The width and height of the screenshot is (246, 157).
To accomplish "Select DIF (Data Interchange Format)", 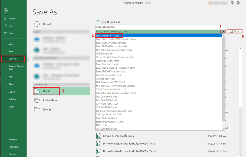I will pos(158,111).
